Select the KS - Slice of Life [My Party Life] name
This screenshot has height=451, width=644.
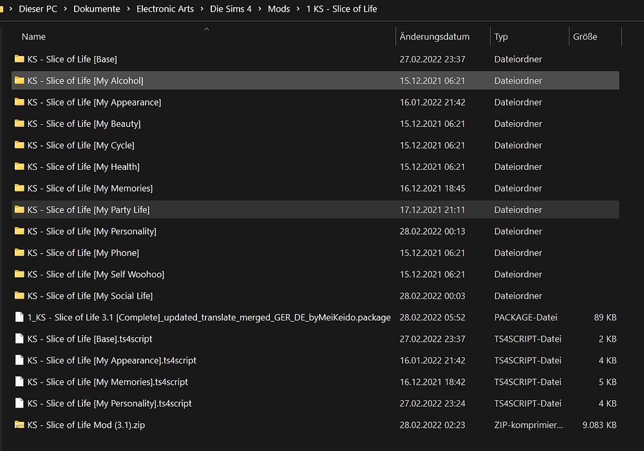tap(89, 210)
